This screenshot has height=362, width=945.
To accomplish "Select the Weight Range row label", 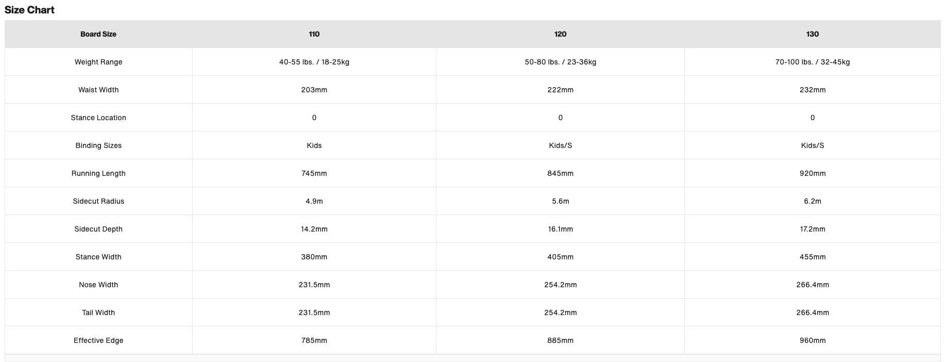I will (x=98, y=62).
